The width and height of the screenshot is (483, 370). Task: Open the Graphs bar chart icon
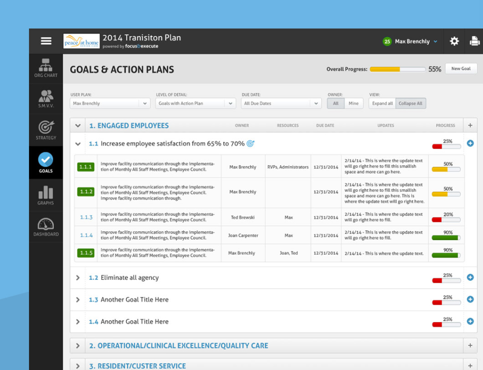pos(46,195)
